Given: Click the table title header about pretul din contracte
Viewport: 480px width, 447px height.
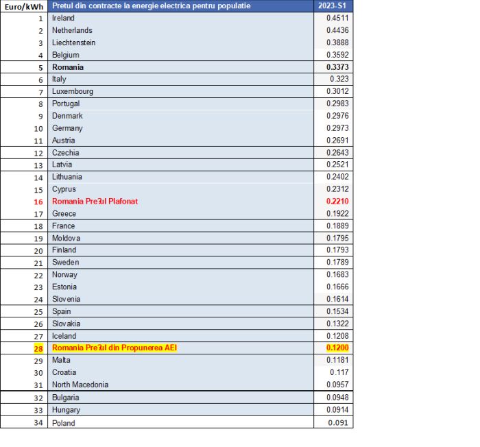Looking at the screenshot, I should tap(180, 6).
